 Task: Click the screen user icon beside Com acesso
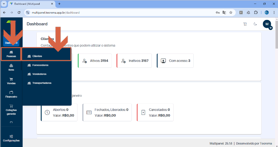coord(163,61)
